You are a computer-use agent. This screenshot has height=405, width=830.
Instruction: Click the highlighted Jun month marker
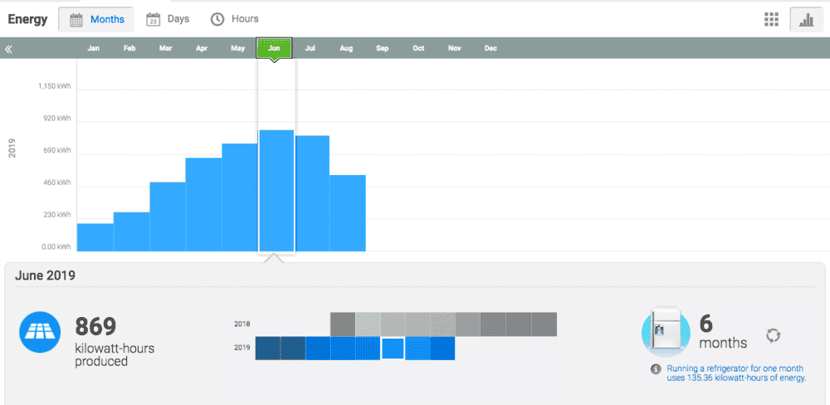tap(274, 48)
